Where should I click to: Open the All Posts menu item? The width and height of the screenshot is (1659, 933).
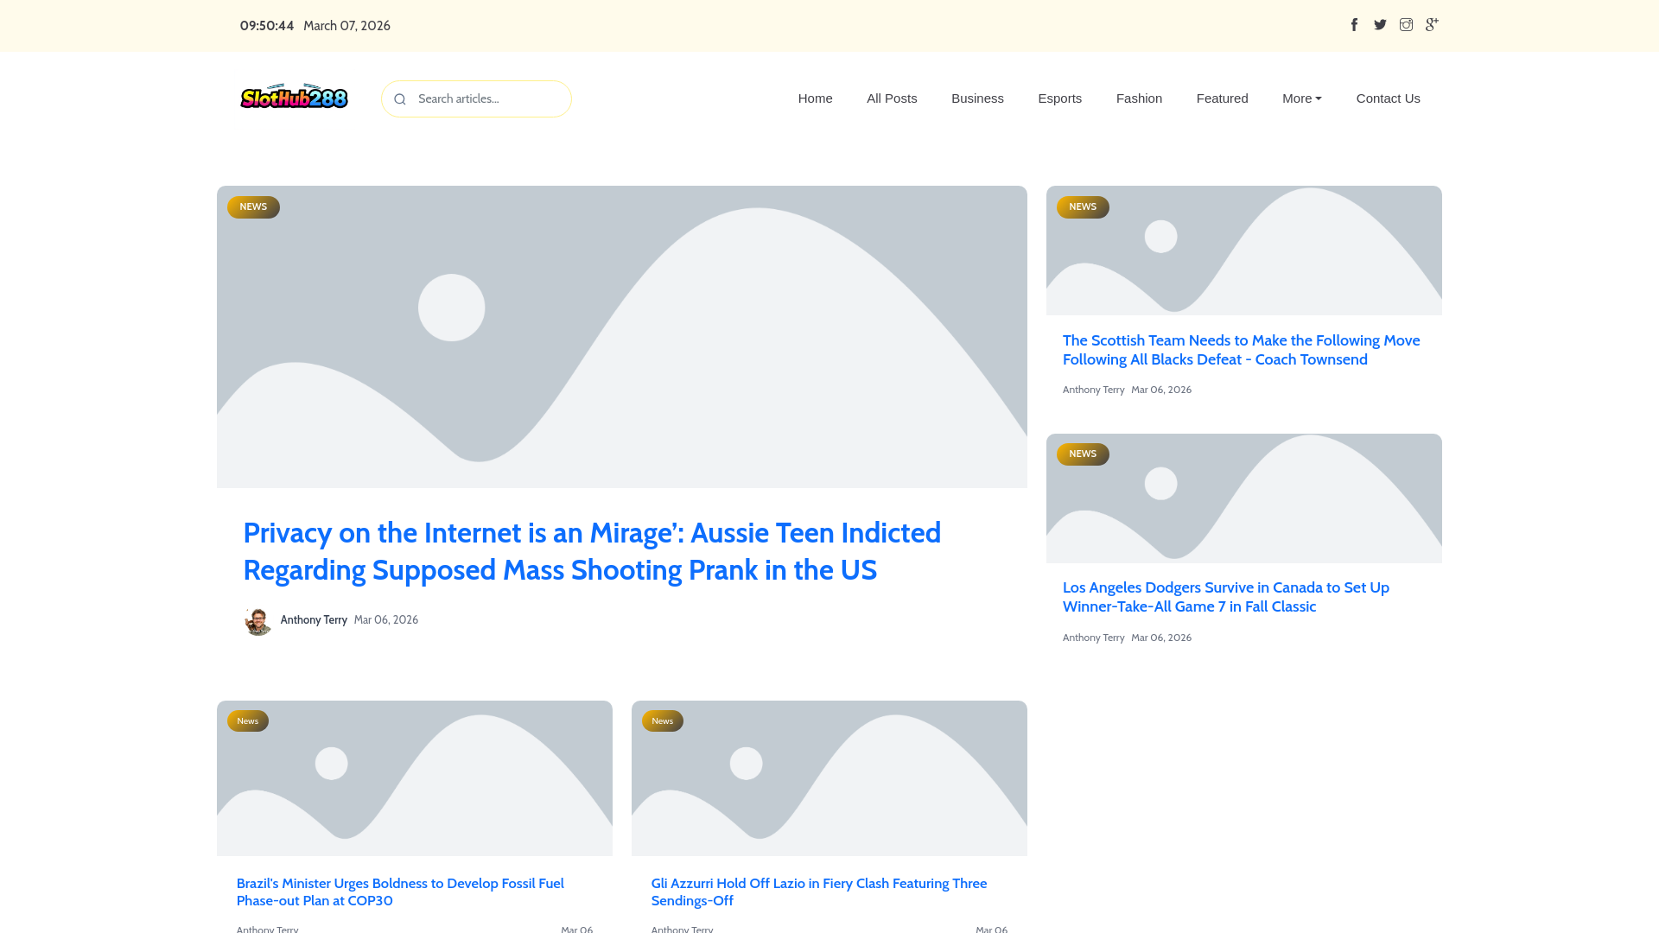(892, 98)
